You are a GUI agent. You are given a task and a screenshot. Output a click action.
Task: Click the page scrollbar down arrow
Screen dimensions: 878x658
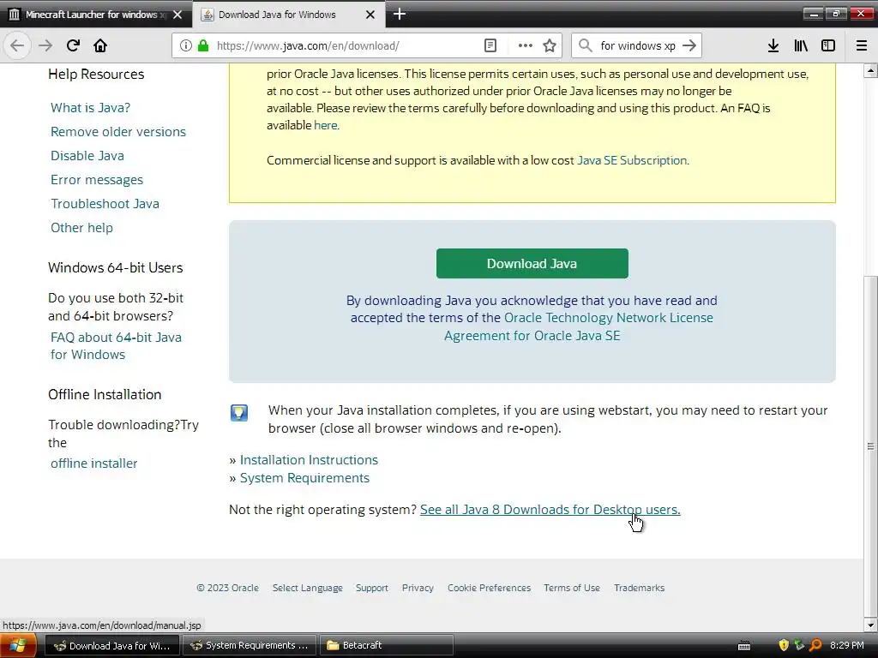click(870, 625)
